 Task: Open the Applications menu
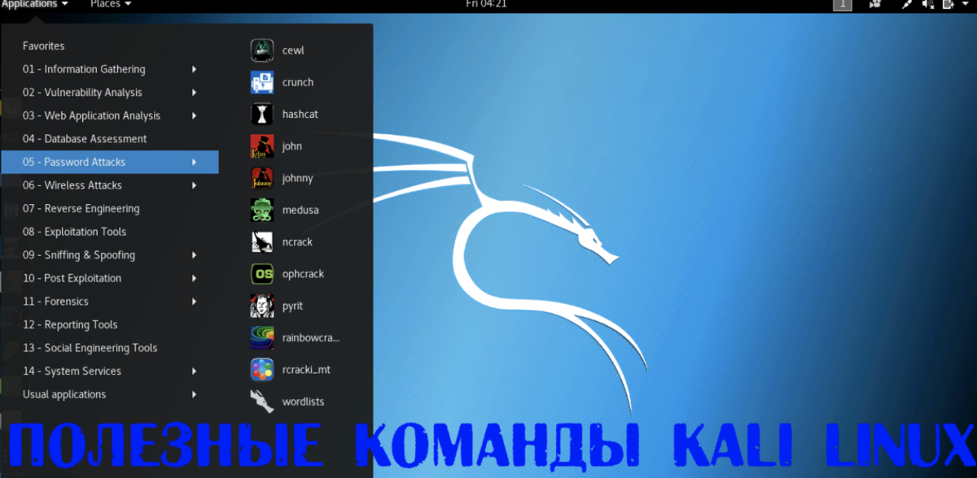(35, 4)
